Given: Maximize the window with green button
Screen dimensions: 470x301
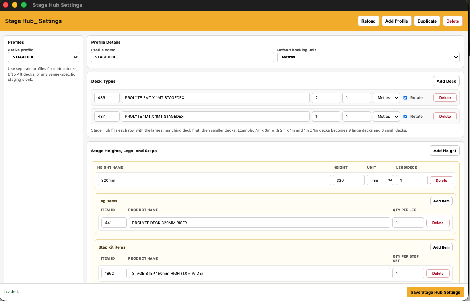Looking at the screenshot, I should pyautogui.click(x=24, y=5).
